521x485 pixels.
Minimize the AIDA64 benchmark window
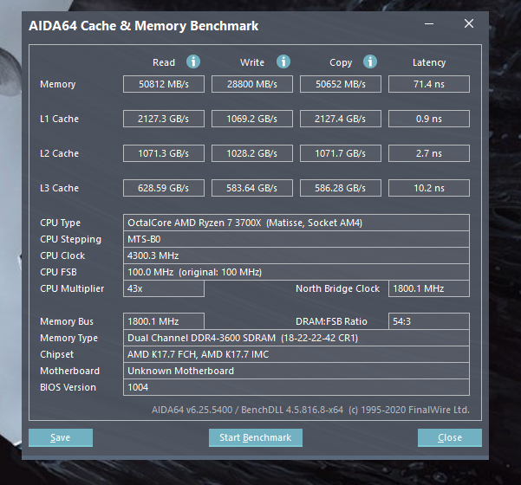[x=429, y=24]
